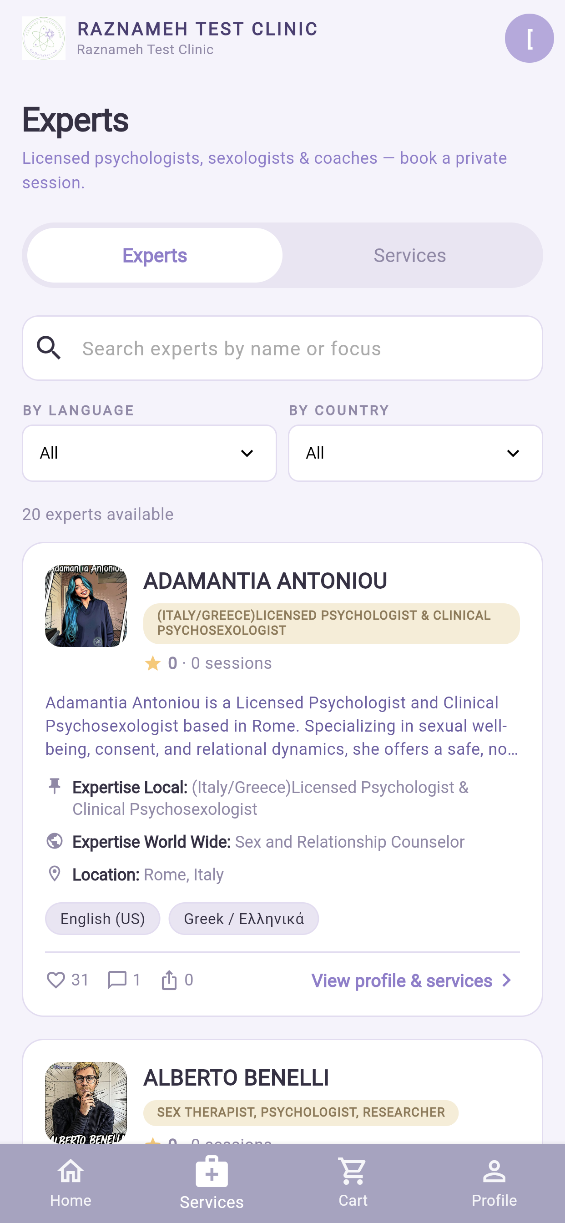
Task: Open the ALBERTO BENELLI name heading
Action: pos(236,1077)
